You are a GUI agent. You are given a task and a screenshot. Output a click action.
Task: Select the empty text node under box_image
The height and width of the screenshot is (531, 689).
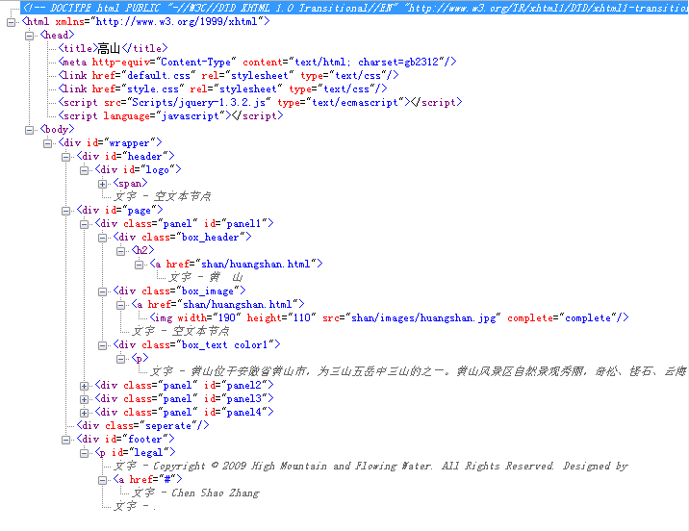click(x=181, y=331)
